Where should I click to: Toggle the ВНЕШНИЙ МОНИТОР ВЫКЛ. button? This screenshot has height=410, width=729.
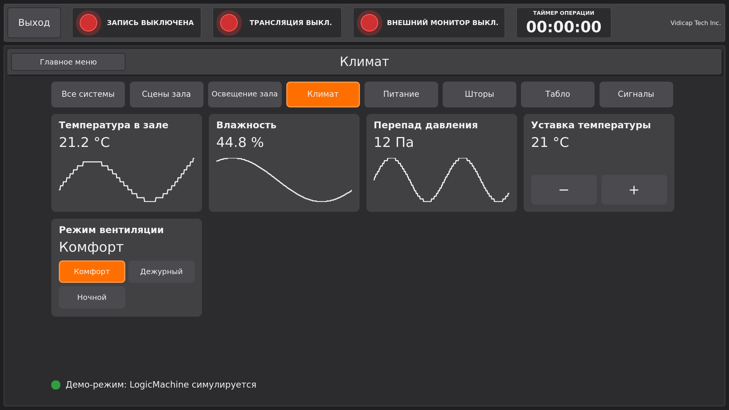(429, 23)
